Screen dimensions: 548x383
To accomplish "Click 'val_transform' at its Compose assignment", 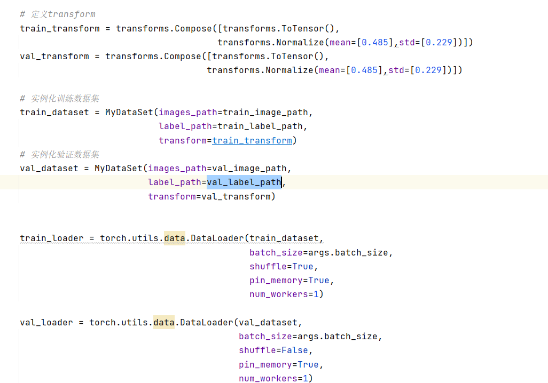I will 54,57.
